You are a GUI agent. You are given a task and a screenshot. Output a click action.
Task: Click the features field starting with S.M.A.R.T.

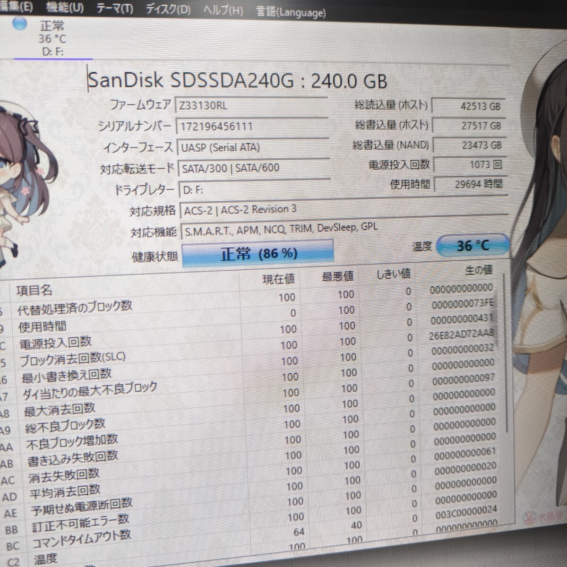click(x=344, y=229)
